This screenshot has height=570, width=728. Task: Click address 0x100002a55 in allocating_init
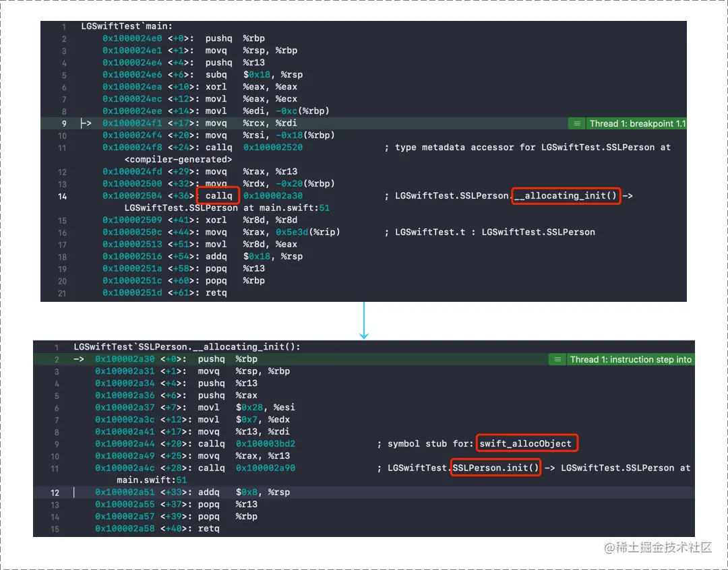pos(125,504)
